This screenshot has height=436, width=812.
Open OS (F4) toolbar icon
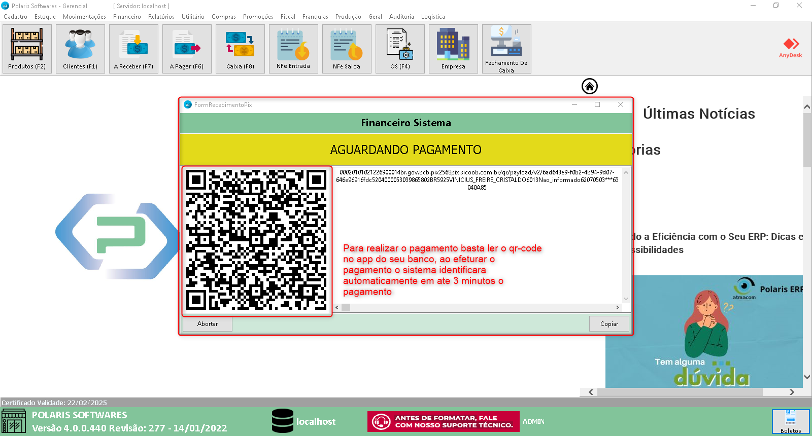click(x=400, y=49)
